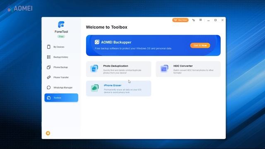Open the Photo Deduplication tool card
This screenshot has width=265, height=149.
click(x=118, y=69)
